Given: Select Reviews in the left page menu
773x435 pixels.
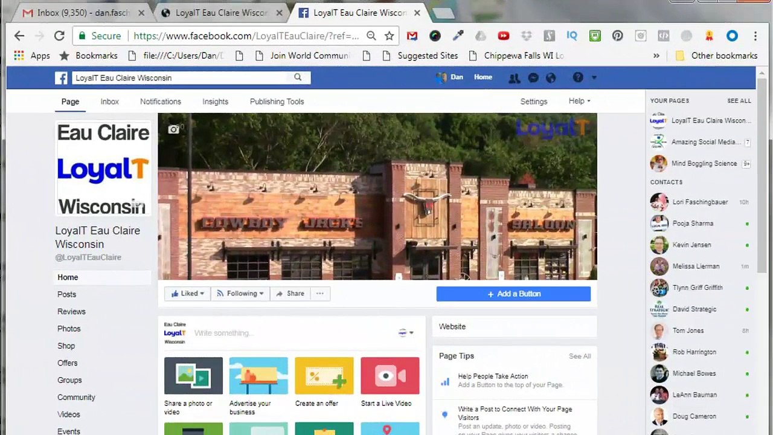Looking at the screenshot, I should (x=71, y=312).
